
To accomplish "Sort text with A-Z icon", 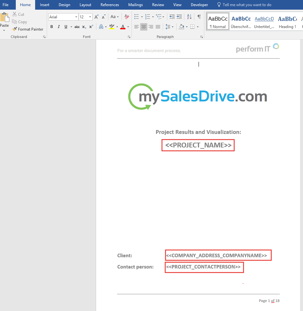I will coord(190,17).
